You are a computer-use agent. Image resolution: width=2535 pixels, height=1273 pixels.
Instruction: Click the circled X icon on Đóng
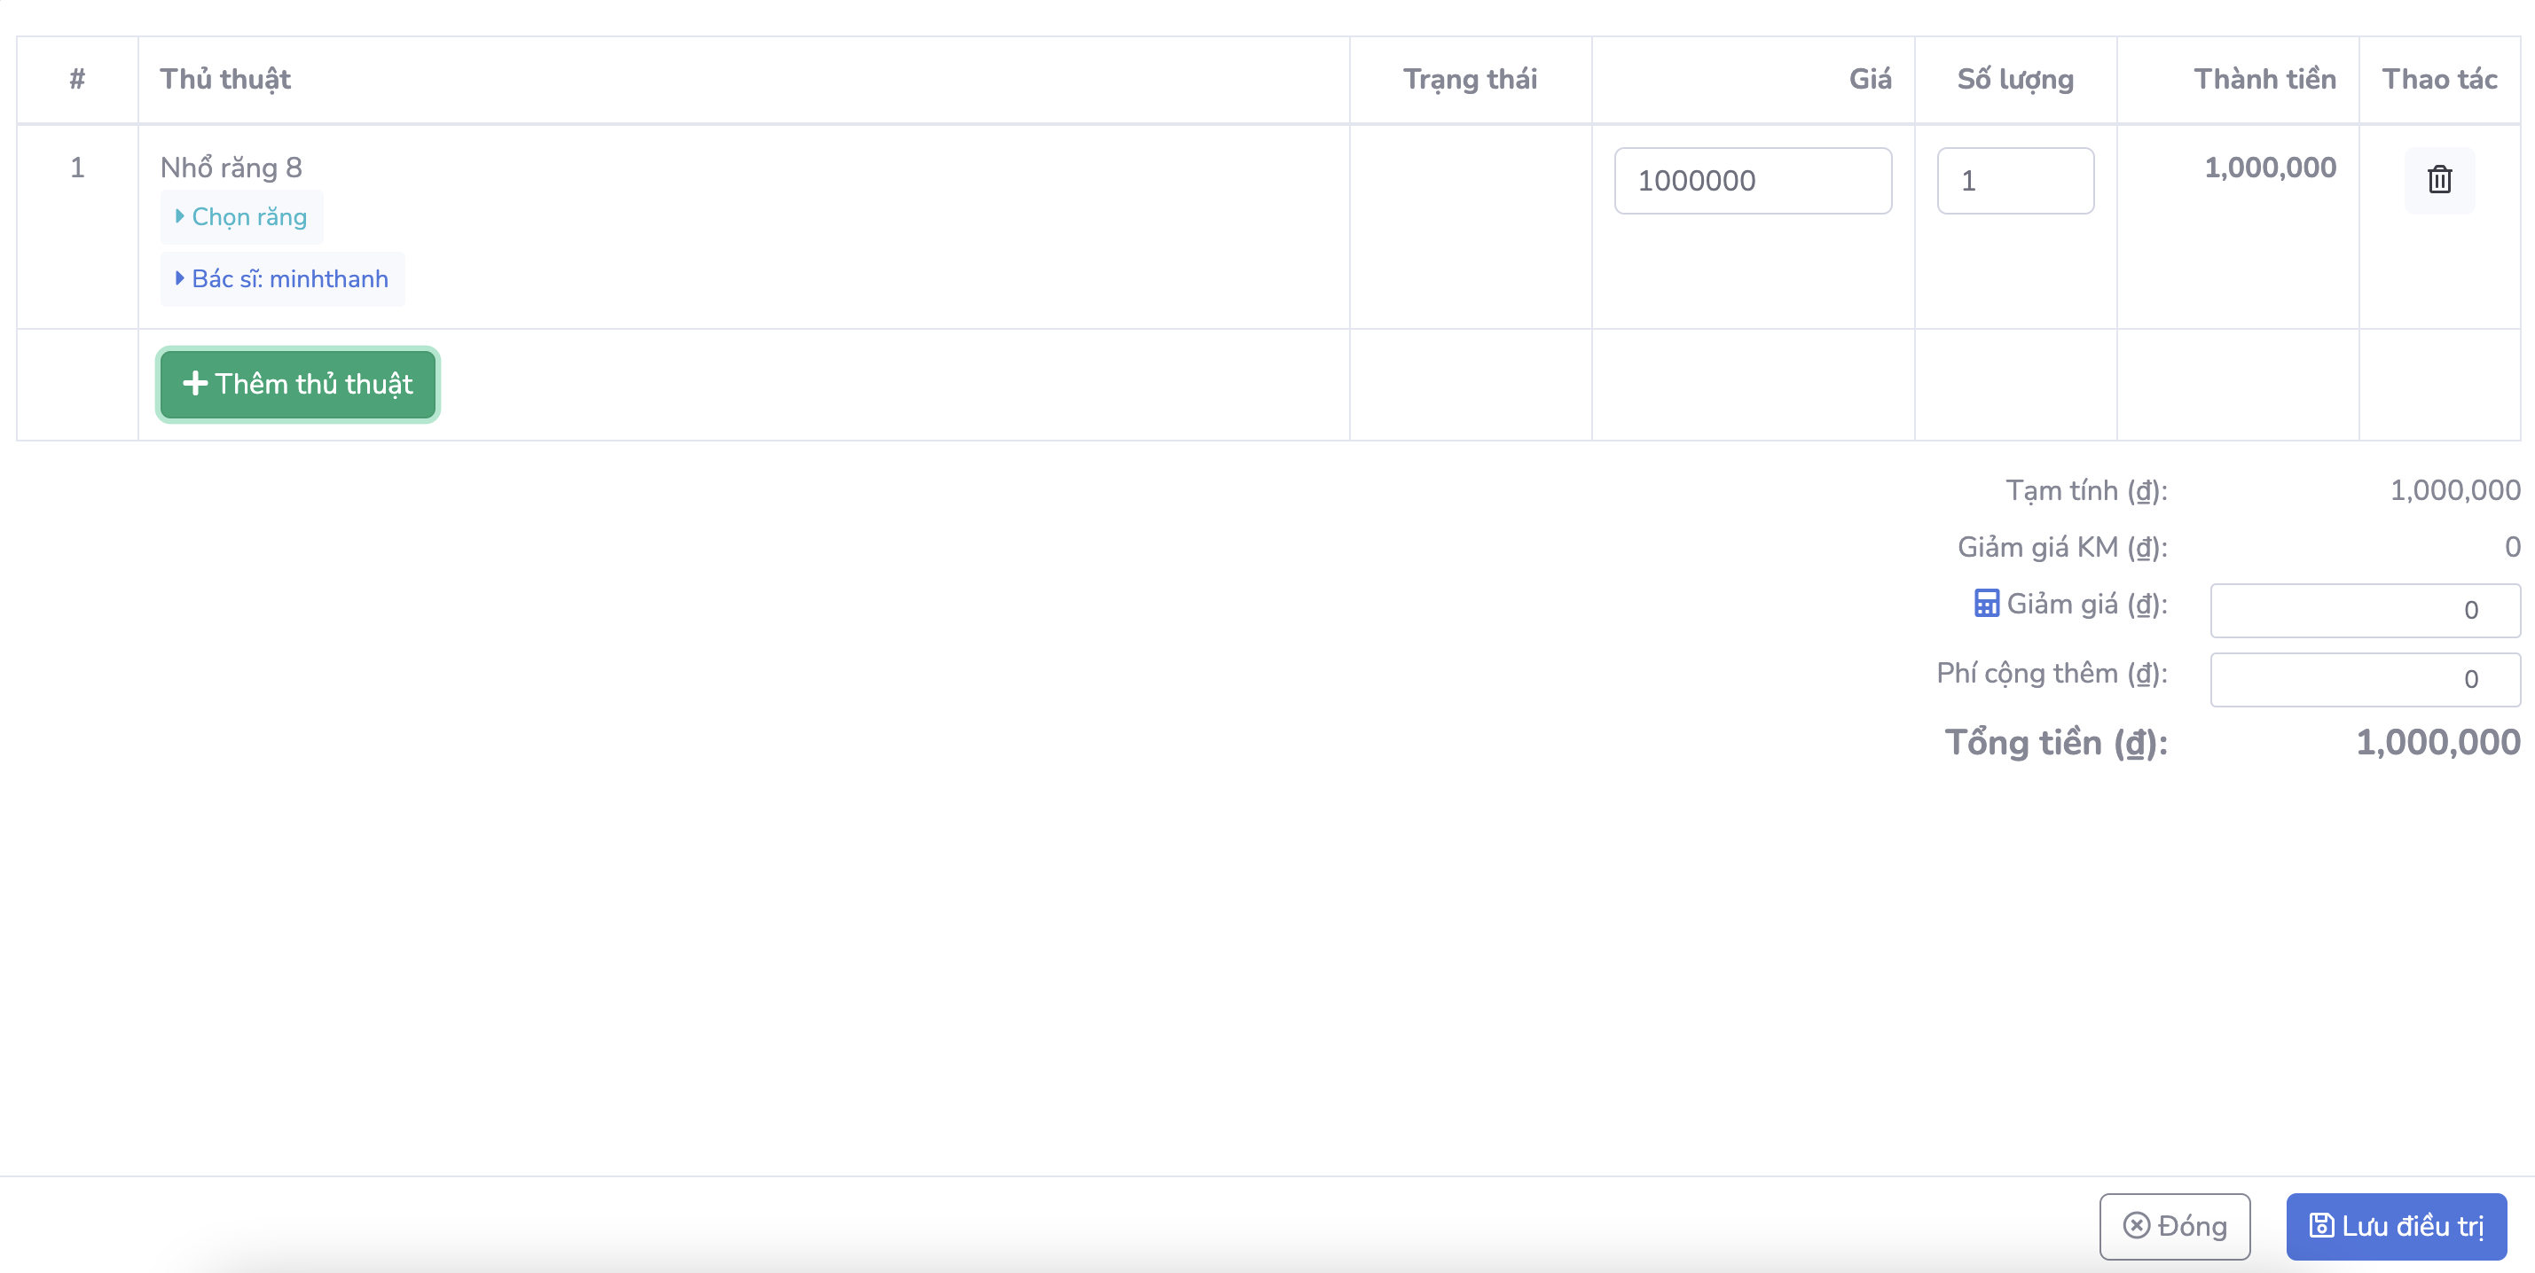point(2136,1226)
